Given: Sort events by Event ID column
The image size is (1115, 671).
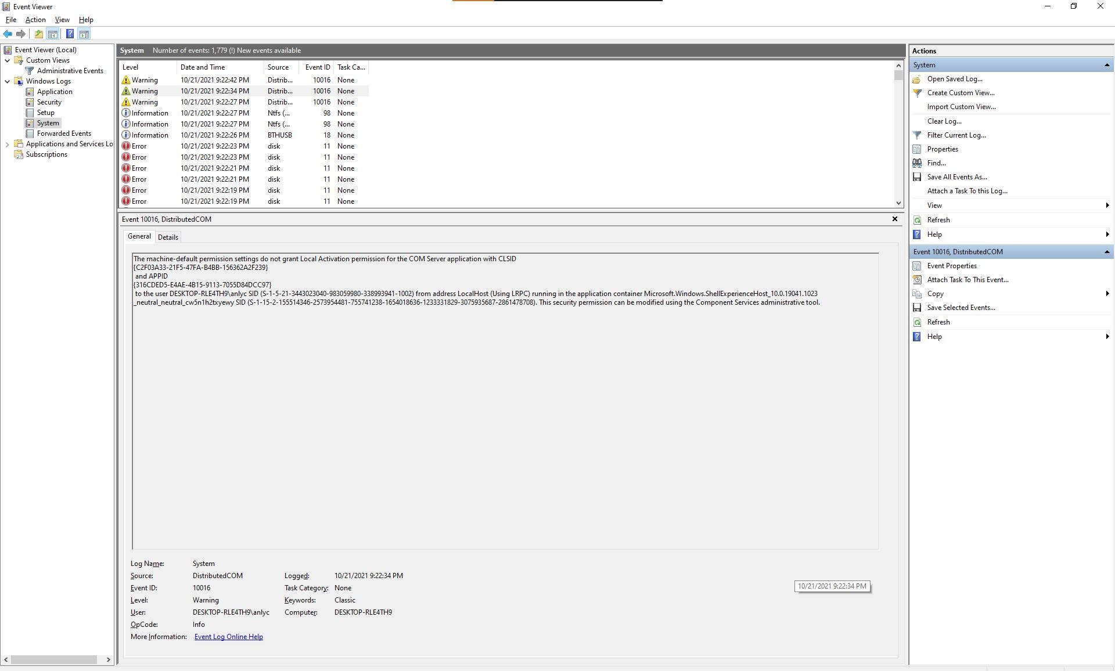Looking at the screenshot, I should [317, 67].
